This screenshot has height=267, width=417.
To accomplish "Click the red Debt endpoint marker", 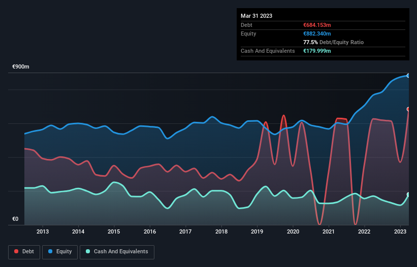I will 408,109.
